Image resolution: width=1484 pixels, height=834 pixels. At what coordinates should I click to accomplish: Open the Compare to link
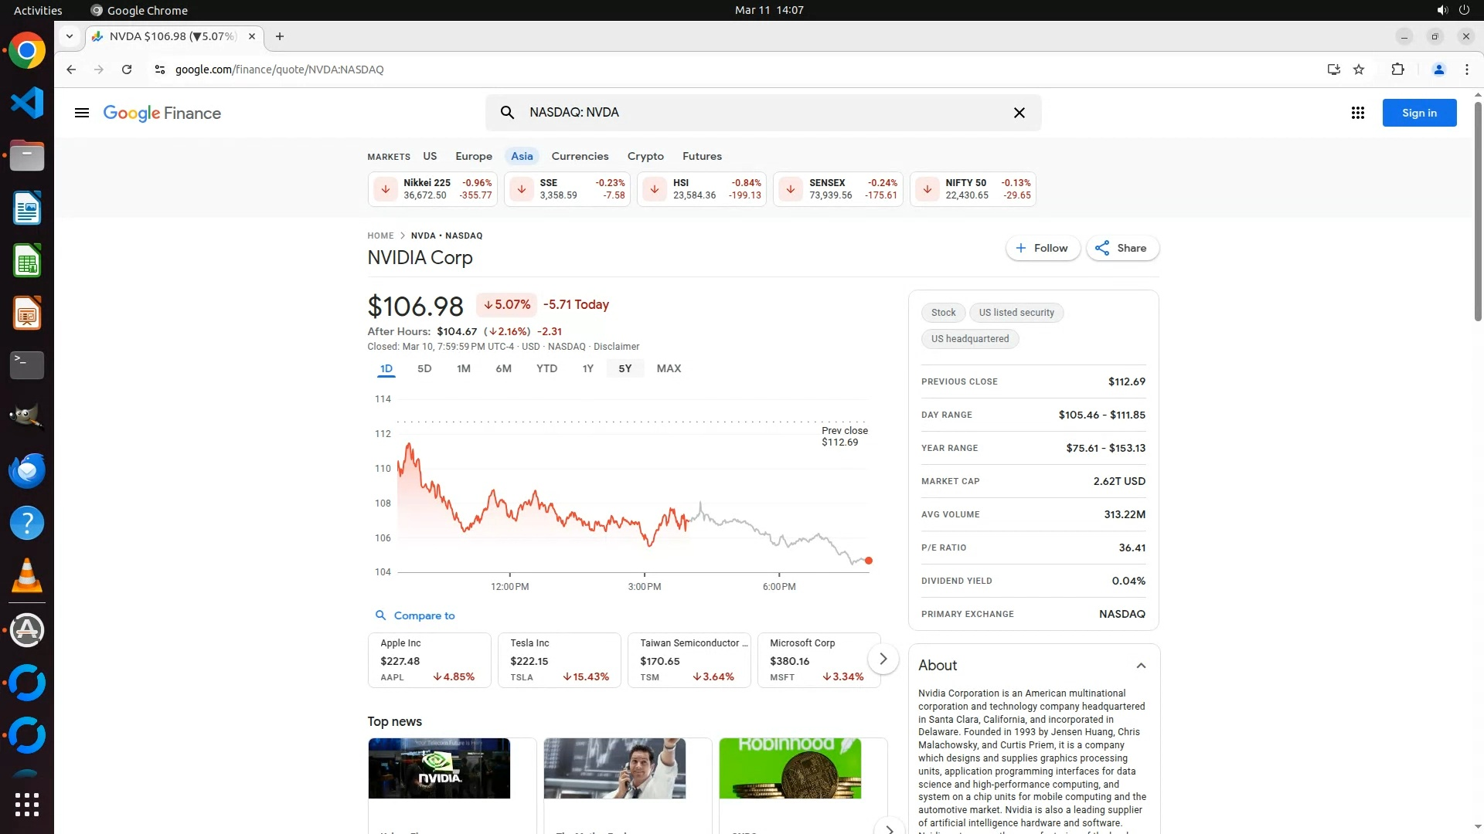point(424,615)
